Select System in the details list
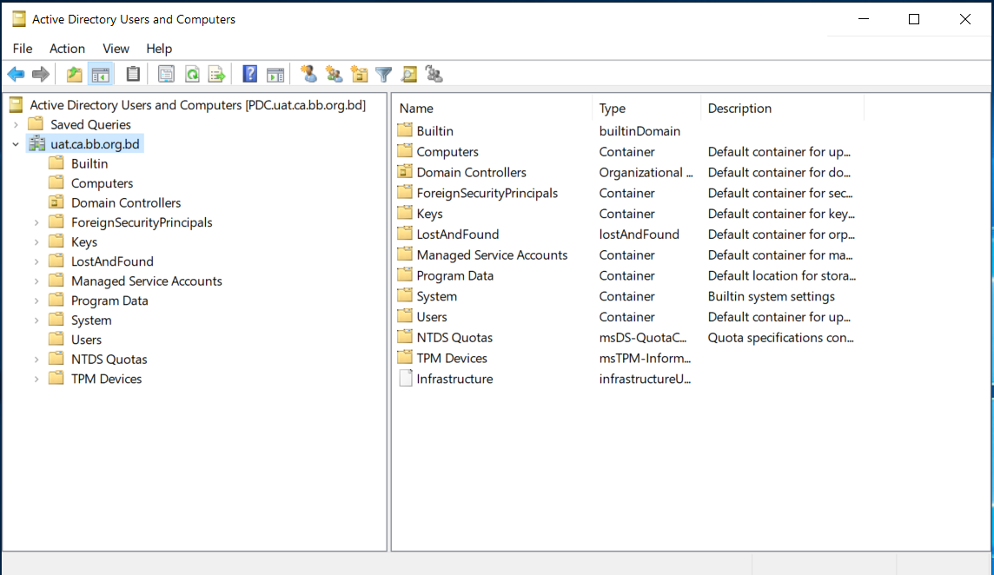994x575 pixels. coord(437,296)
